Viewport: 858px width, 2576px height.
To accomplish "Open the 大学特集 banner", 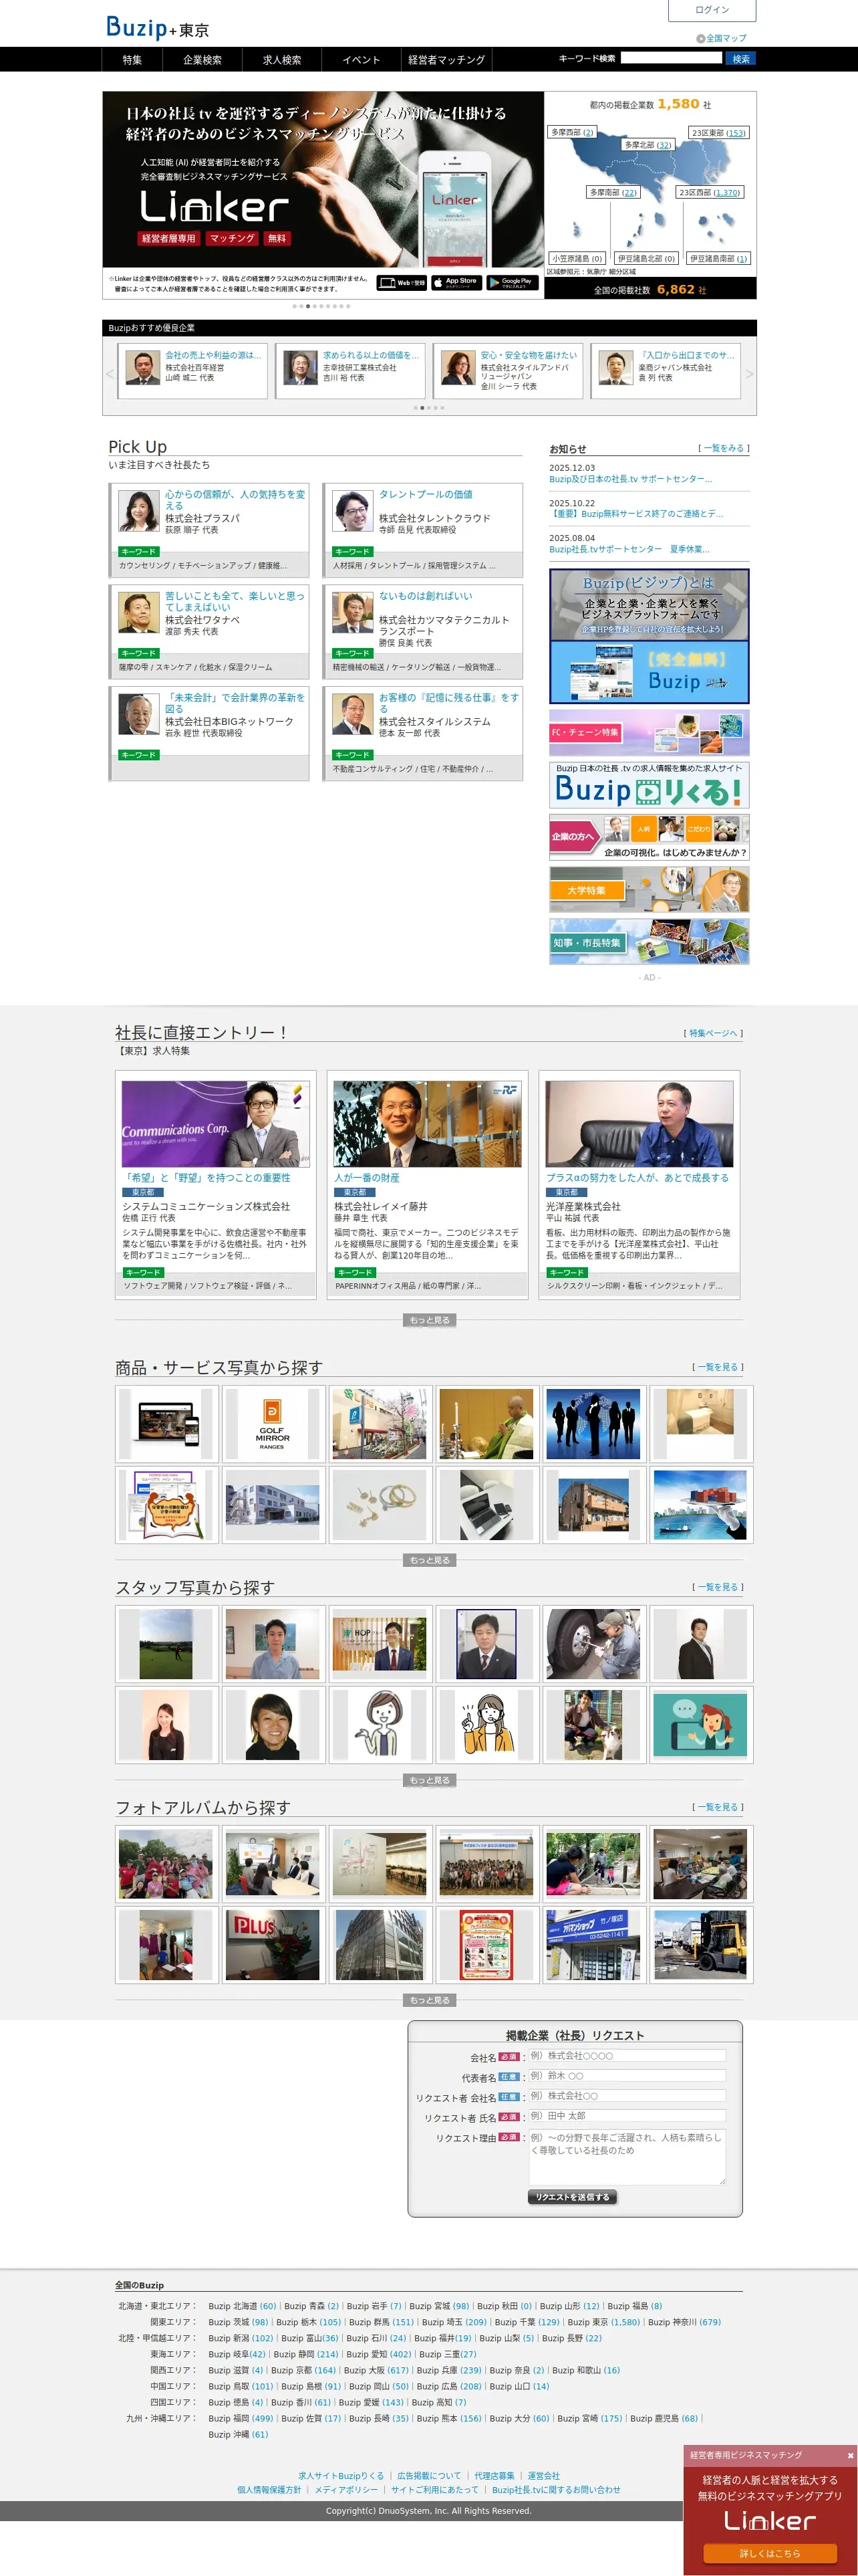I will 650,889.
